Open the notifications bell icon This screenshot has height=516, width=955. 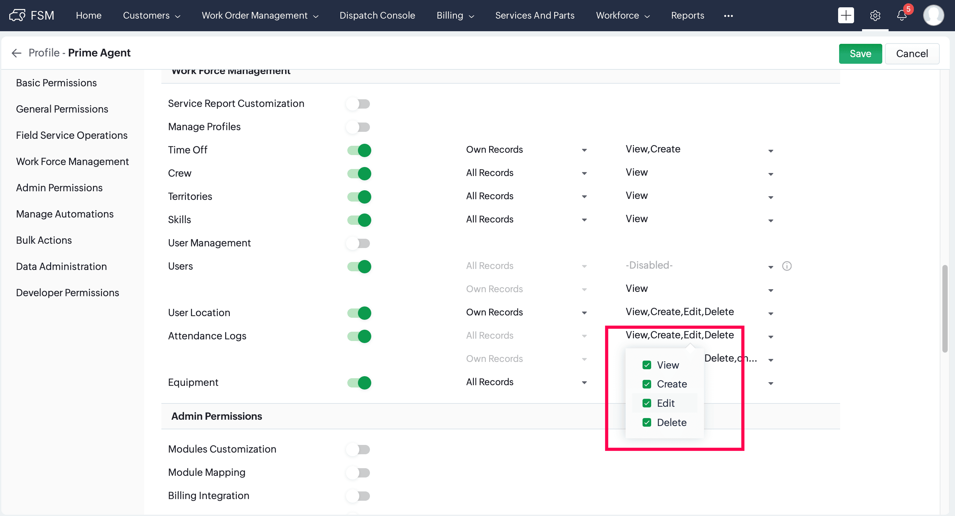[x=902, y=16]
